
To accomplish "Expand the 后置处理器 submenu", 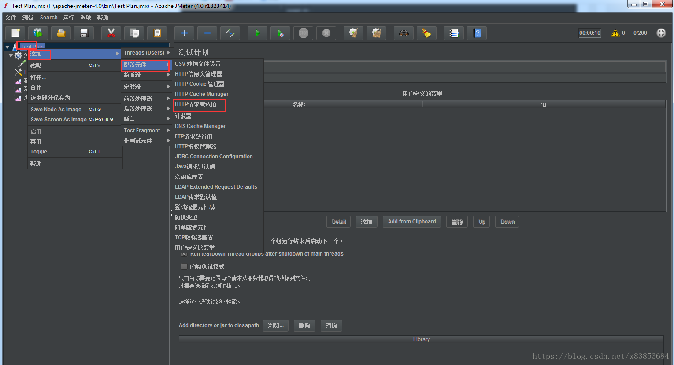I will (147, 109).
